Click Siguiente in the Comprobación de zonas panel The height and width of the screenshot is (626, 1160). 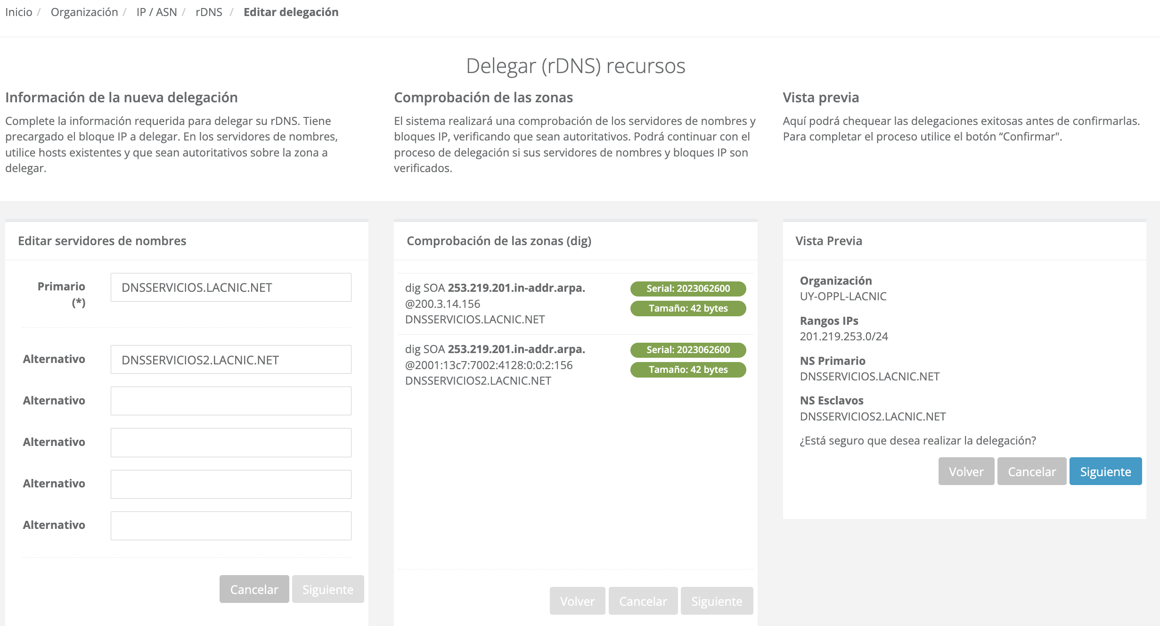click(x=717, y=601)
